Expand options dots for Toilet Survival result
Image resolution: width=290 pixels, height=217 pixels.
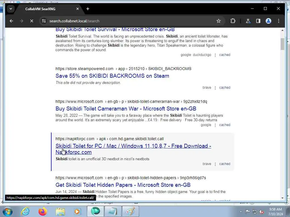(x=215, y=55)
